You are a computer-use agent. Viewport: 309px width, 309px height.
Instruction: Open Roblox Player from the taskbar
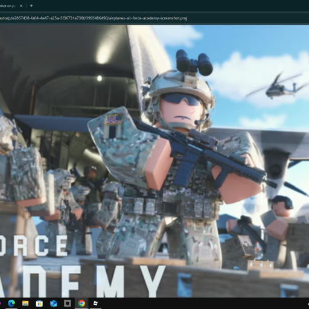click(x=68, y=303)
